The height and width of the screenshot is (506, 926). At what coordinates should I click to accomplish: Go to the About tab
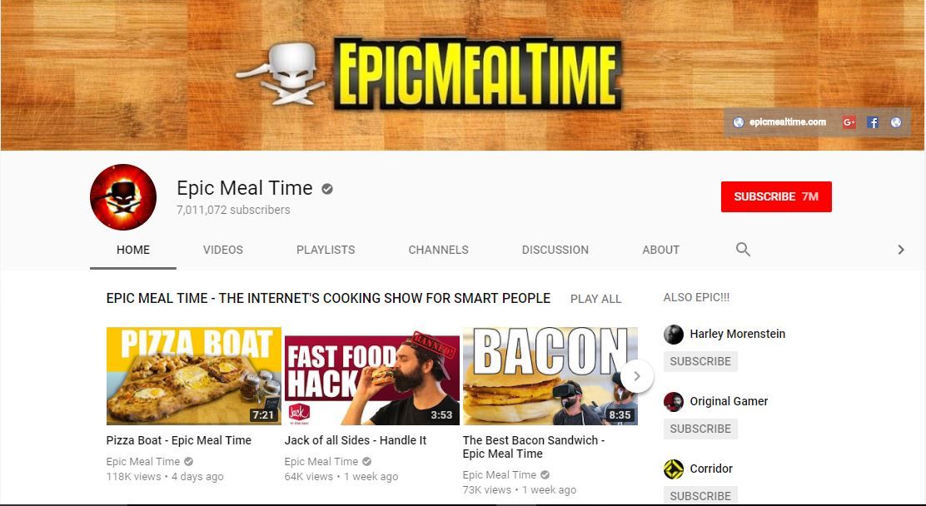[660, 250]
